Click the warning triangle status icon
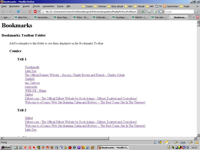The image size is (200, 150). pos(197,142)
